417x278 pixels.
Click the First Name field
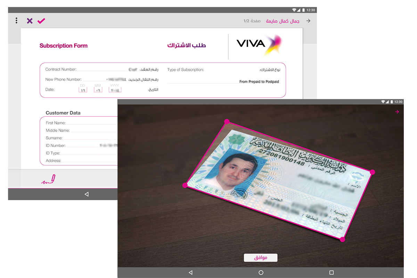[x=92, y=123]
